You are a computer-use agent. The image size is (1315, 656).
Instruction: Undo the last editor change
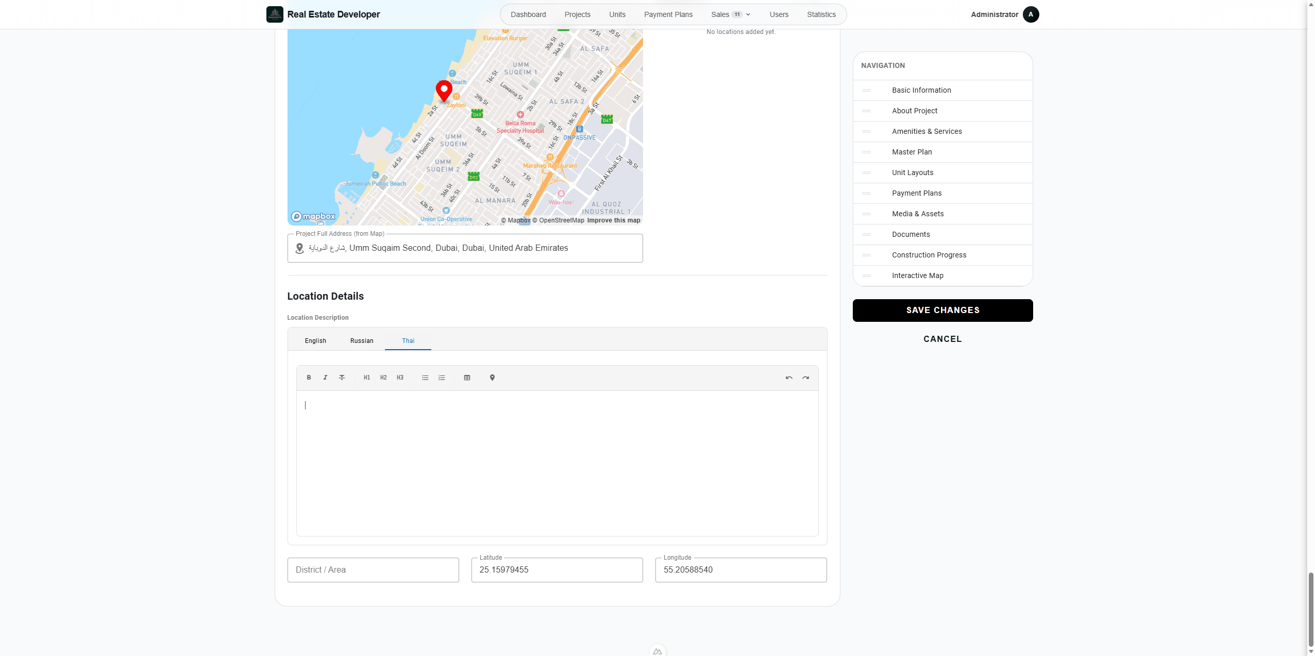(x=789, y=377)
